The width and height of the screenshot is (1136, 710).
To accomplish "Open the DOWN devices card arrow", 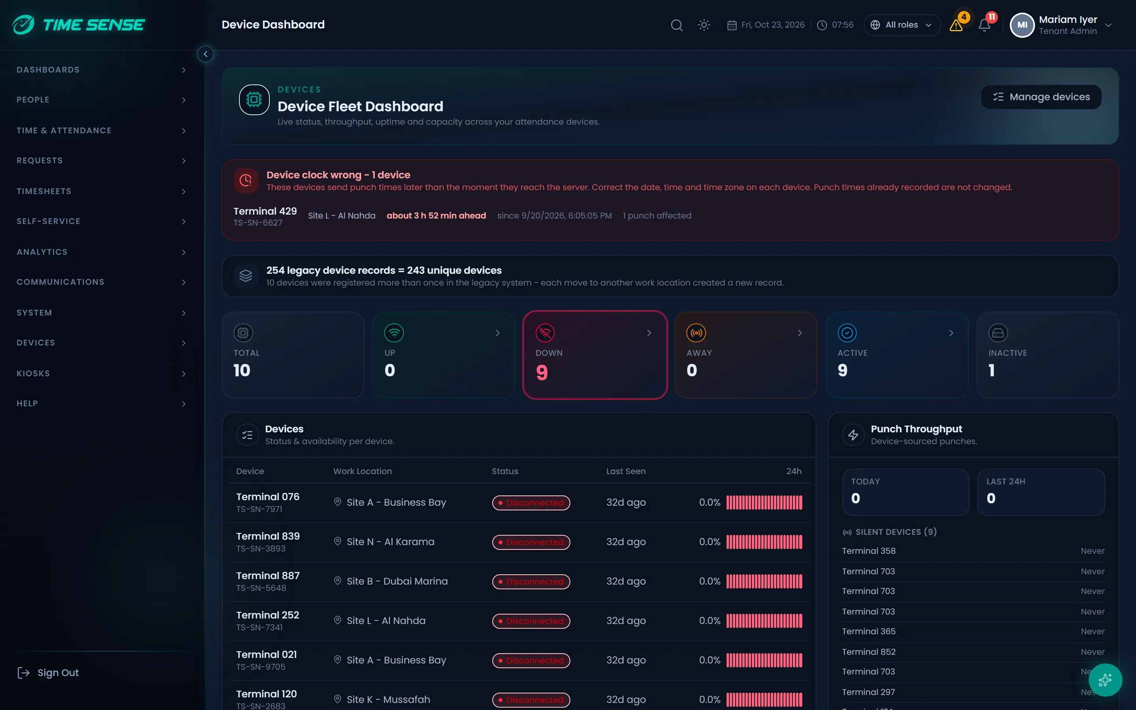I will pyautogui.click(x=649, y=333).
